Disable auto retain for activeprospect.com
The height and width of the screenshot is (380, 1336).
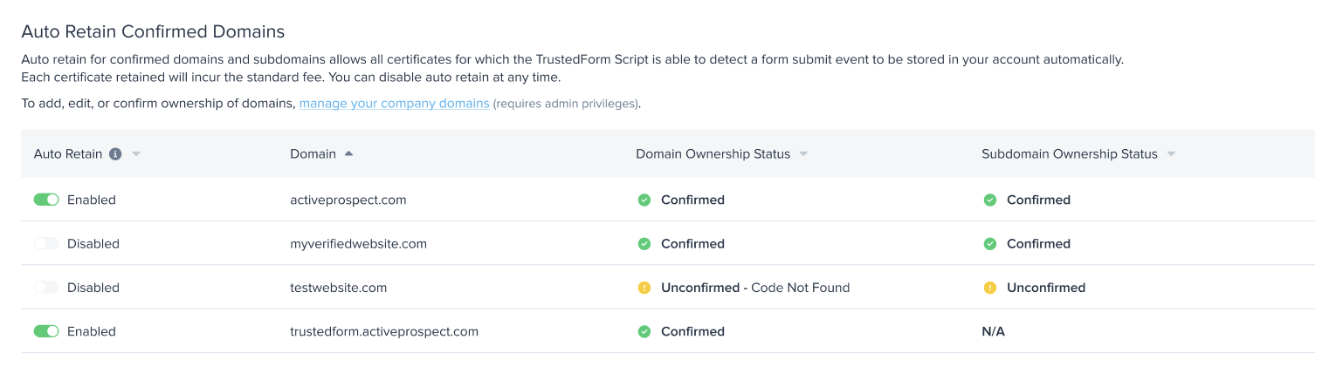(x=46, y=200)
